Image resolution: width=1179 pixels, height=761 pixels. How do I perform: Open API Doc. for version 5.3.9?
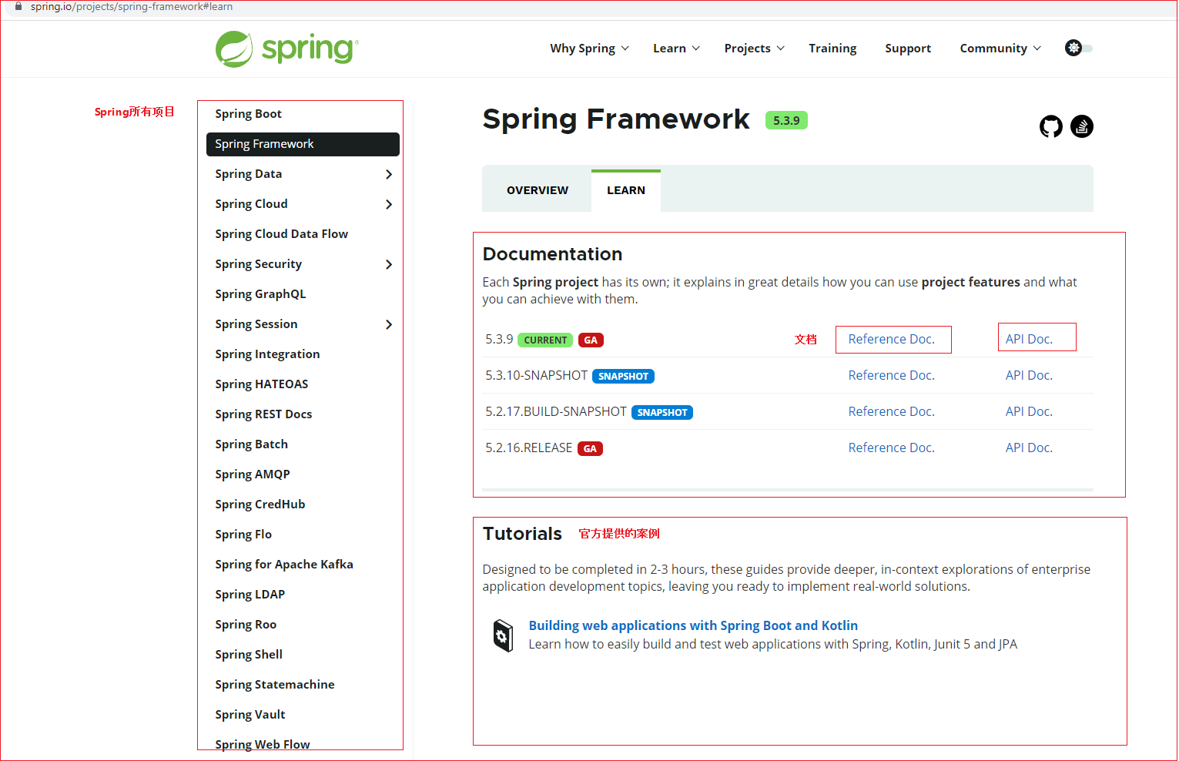click(x=1029, y=340)
